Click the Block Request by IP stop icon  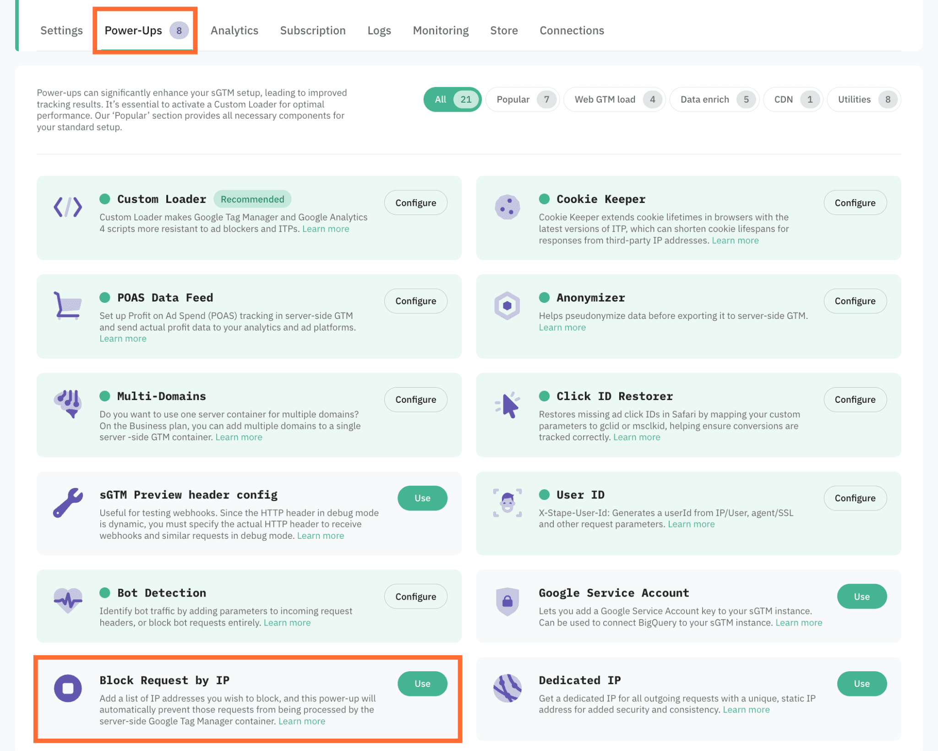[68, 688]
